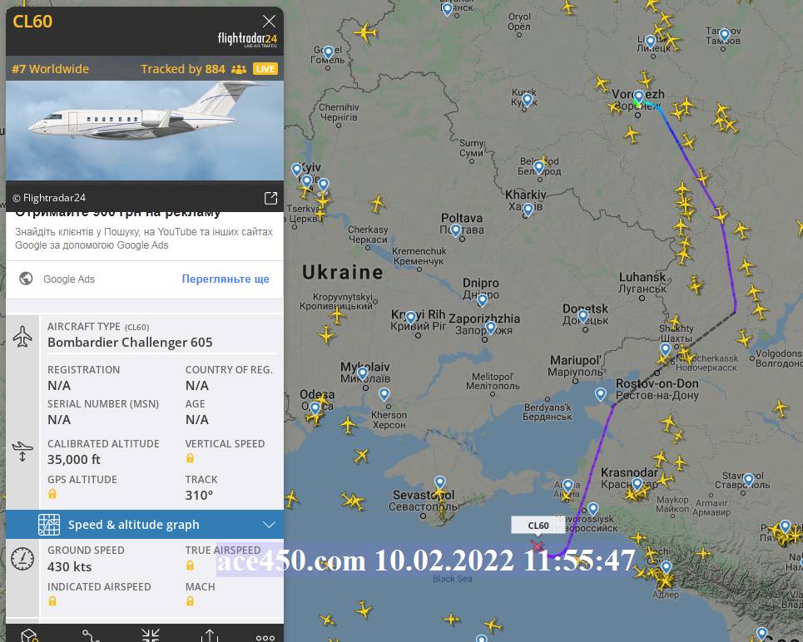
Task: Close the CL60 flight info panel
Action: click(269, 22)
